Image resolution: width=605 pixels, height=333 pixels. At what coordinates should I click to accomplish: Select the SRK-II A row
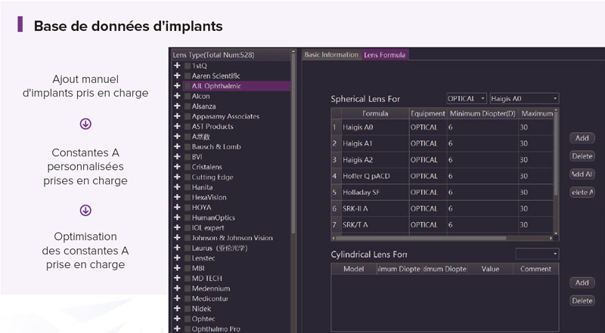(x=442, y=208)
